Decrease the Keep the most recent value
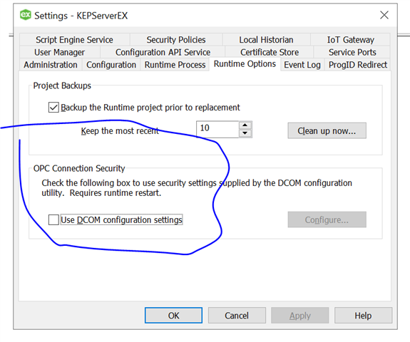The width and height of the screenshot is (410, 342). click(245, 133)
